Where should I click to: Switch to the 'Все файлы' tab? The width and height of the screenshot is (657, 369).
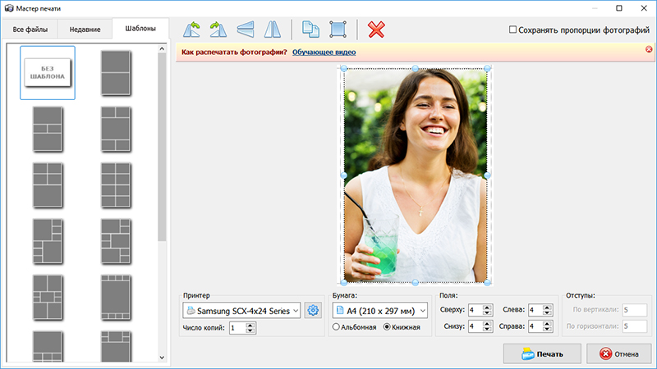click(30, 30)
